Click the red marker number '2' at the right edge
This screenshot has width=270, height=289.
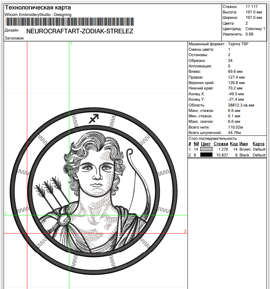[x=185, y=231]
